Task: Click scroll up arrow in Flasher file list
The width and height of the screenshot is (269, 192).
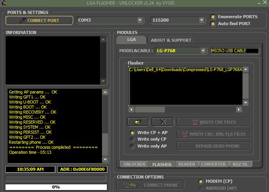Action: [x=246, y=70]
